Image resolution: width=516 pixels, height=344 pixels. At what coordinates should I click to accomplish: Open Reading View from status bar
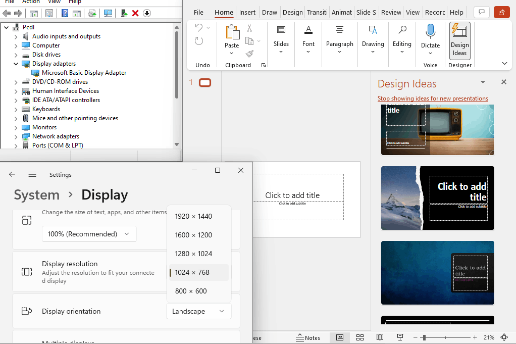[380, 337]
